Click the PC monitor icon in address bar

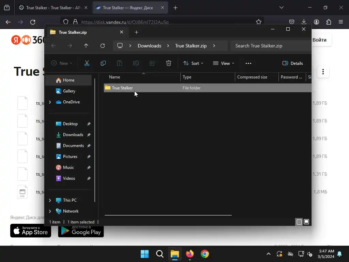coord(120,46)
